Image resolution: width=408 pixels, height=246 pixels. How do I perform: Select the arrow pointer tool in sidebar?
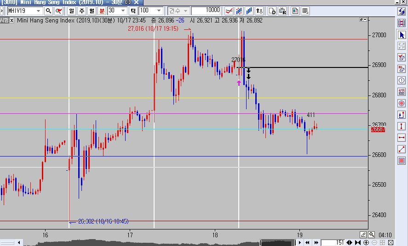(x=402, y=34)
